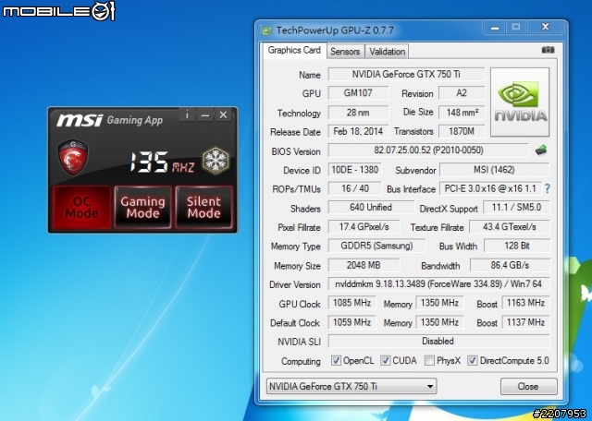Click Subvendor value MSI (1462)
This screenshot has height=421, width=592.
pos(494,170)
